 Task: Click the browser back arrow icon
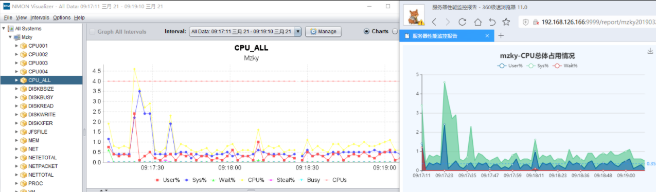434,22
